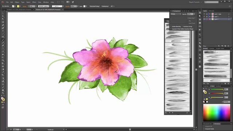
Task: Create new layer in Layers panel
Action: (x=225, y=46)
